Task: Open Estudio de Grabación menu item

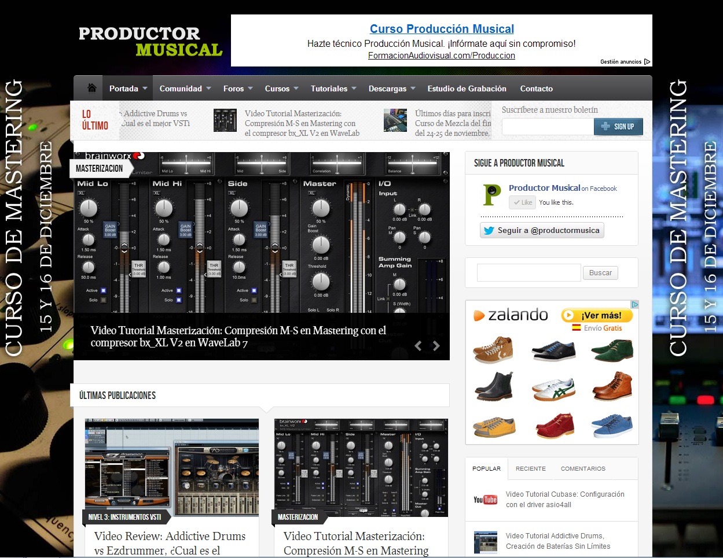Action: [x=467, y=88]
